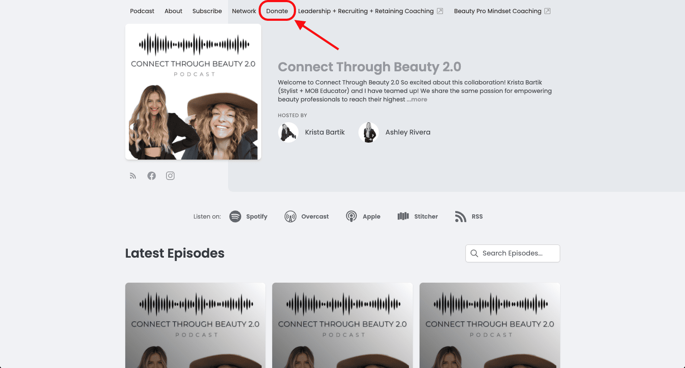The height and width of the screenshot is (368, 685).
Task: Listen on Stitcher text link
Action: [426, 216]
